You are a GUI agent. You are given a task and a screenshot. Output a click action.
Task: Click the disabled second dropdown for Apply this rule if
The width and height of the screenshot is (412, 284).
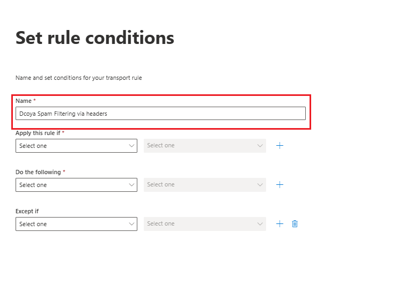pos(205,146)
